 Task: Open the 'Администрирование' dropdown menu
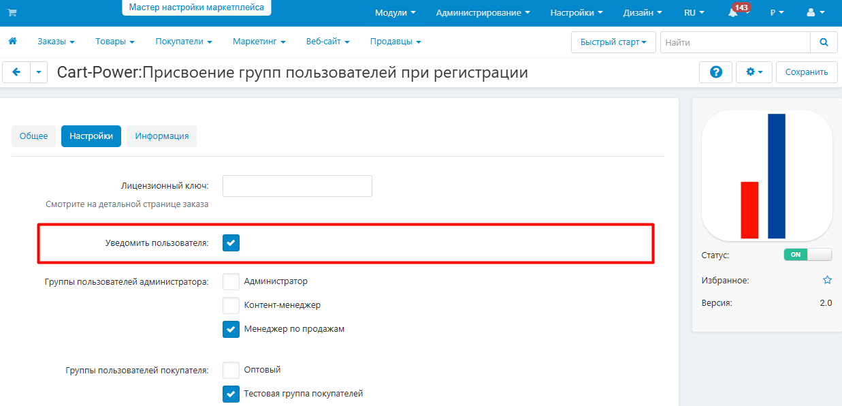(483, 13)
